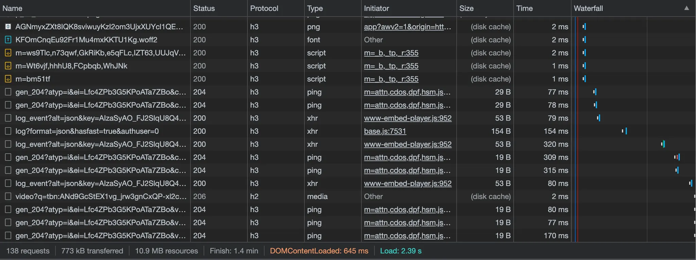
Task: Click the Waterfall sort arrow icon
Action: tap(686, 8)
